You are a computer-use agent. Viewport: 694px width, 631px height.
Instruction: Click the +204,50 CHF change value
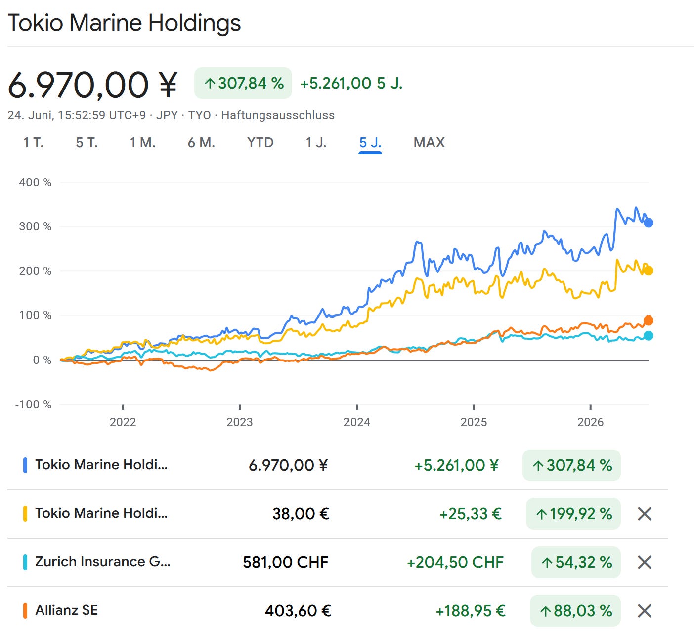pyautogui.click(x=455, y=562)
